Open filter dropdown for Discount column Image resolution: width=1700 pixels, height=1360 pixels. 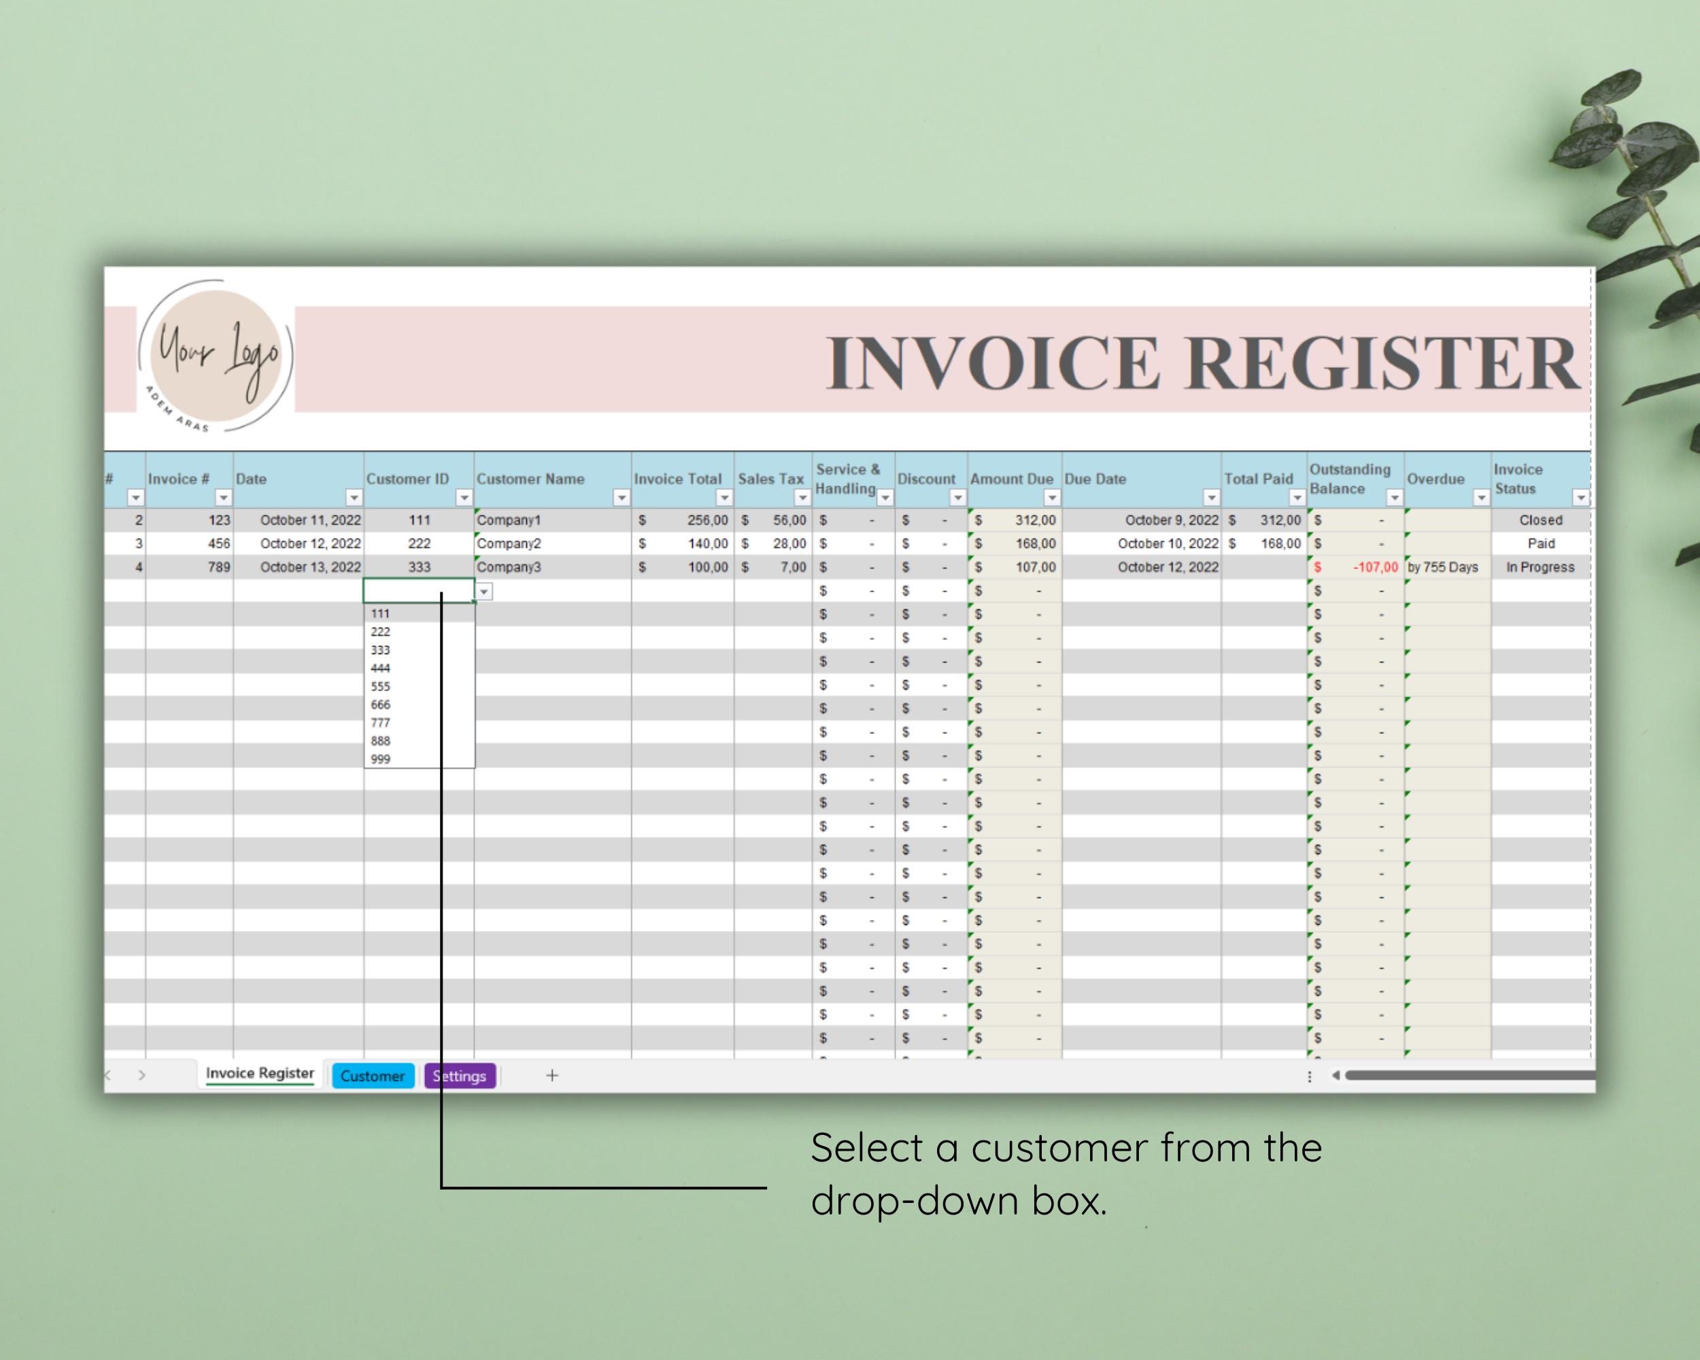click(x=957, y=498)
